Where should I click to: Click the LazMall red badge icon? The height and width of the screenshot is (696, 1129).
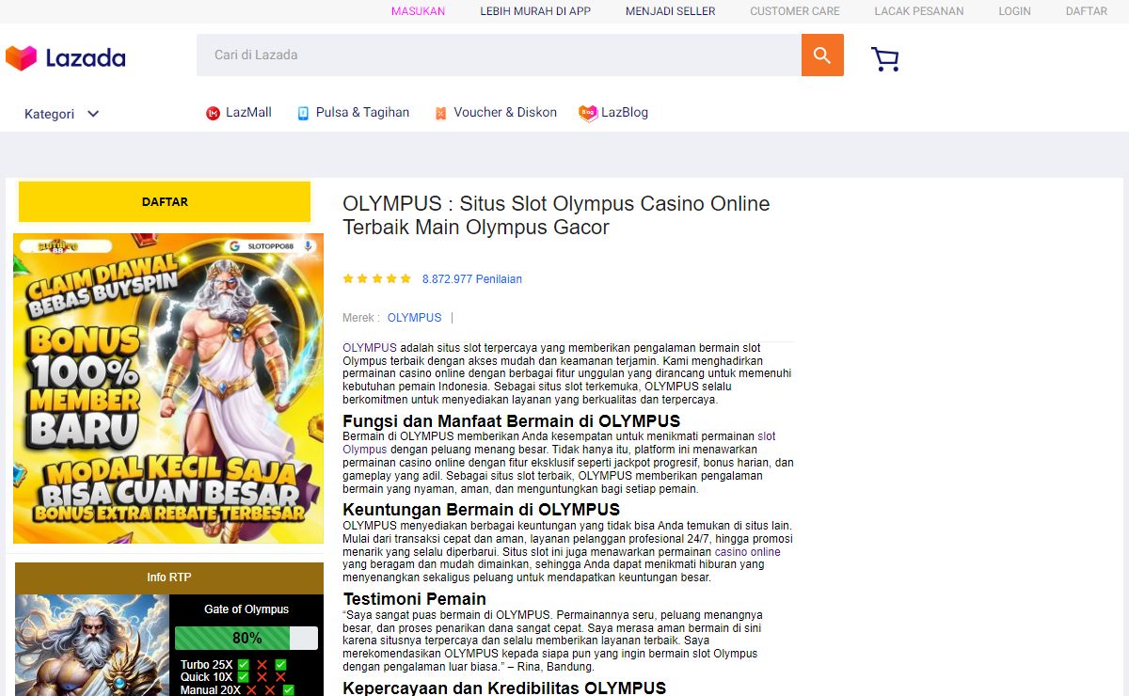point(213,113)
